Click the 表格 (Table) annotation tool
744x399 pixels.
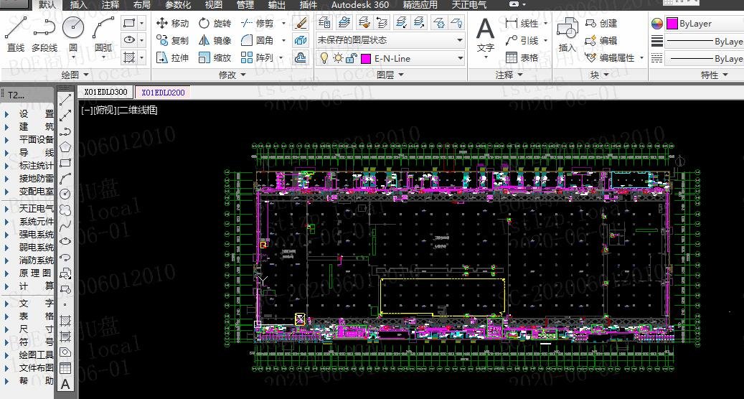coord(522,57)
